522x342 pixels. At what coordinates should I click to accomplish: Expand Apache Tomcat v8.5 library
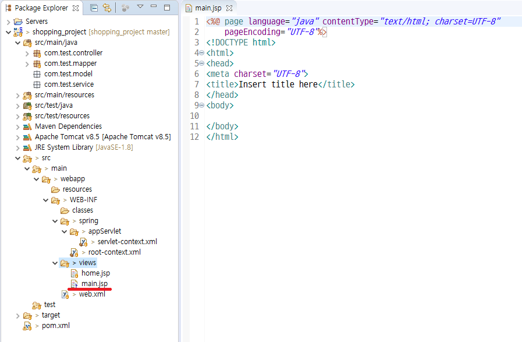click(x=17, y=137)
